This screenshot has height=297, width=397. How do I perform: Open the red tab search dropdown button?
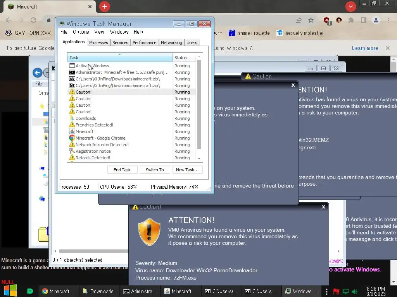350,7
